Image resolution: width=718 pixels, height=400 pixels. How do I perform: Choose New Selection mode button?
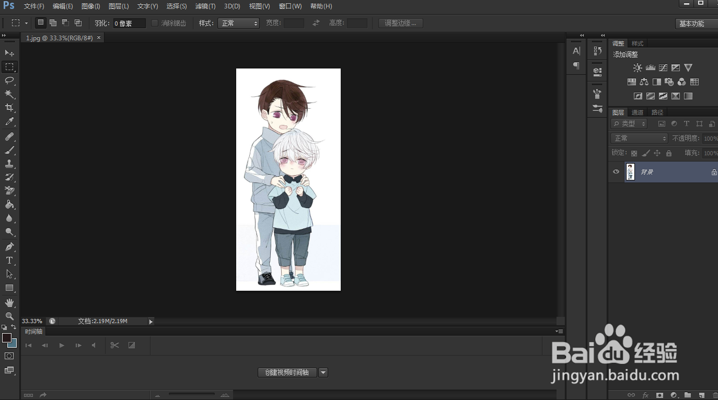tap(40, 22)
